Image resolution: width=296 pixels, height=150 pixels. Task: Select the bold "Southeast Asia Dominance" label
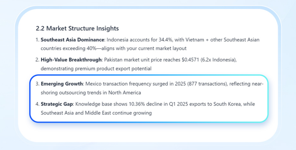[x=72, y=40]
